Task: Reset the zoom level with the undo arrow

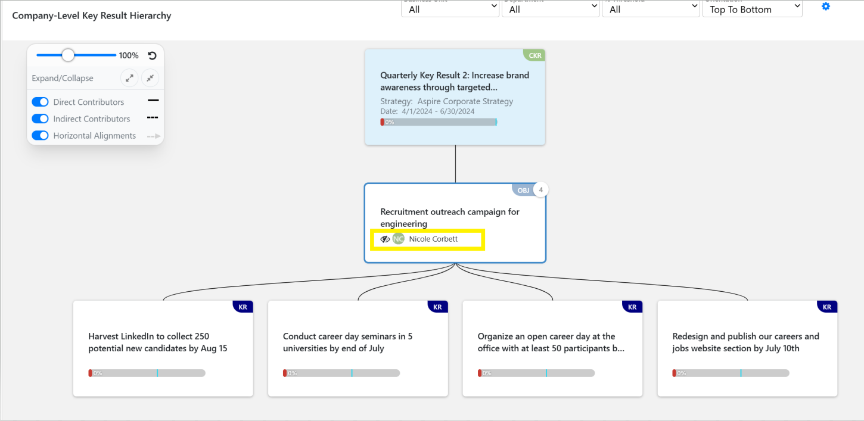Action: tap(152, 55)
